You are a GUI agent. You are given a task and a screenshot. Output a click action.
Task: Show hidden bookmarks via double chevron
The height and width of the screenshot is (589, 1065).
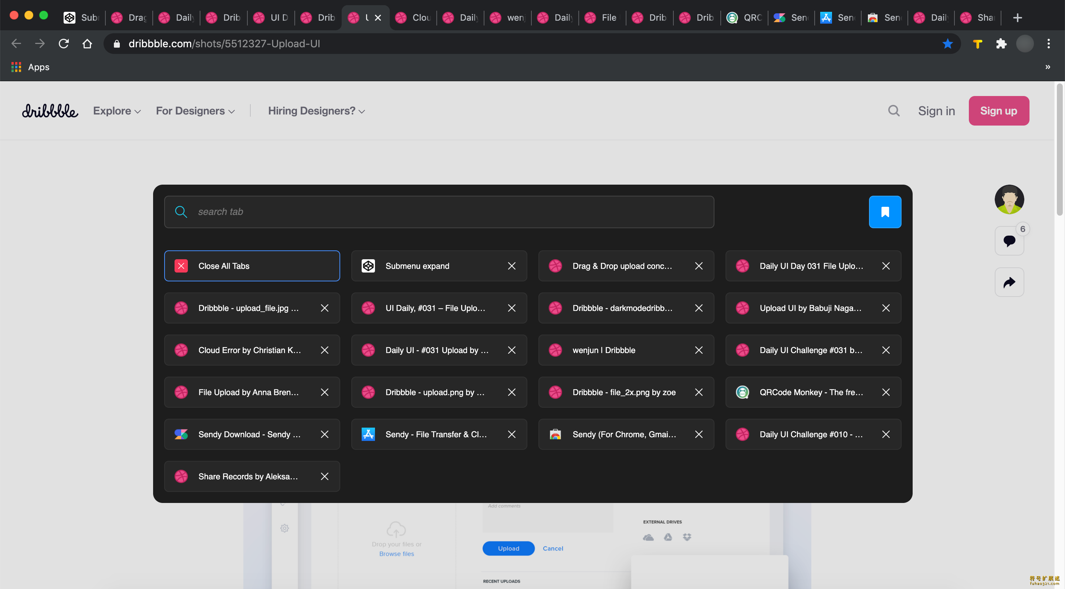click(x=1047, y=67)
